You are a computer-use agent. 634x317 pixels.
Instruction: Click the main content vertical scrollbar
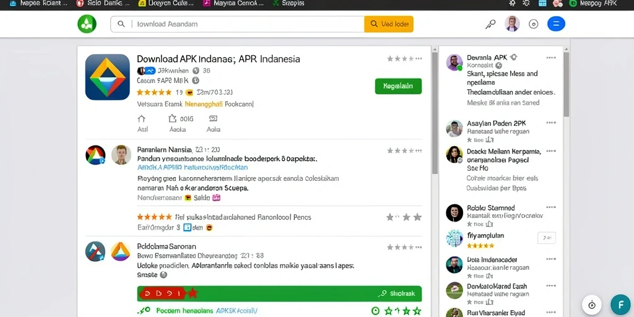435,113
